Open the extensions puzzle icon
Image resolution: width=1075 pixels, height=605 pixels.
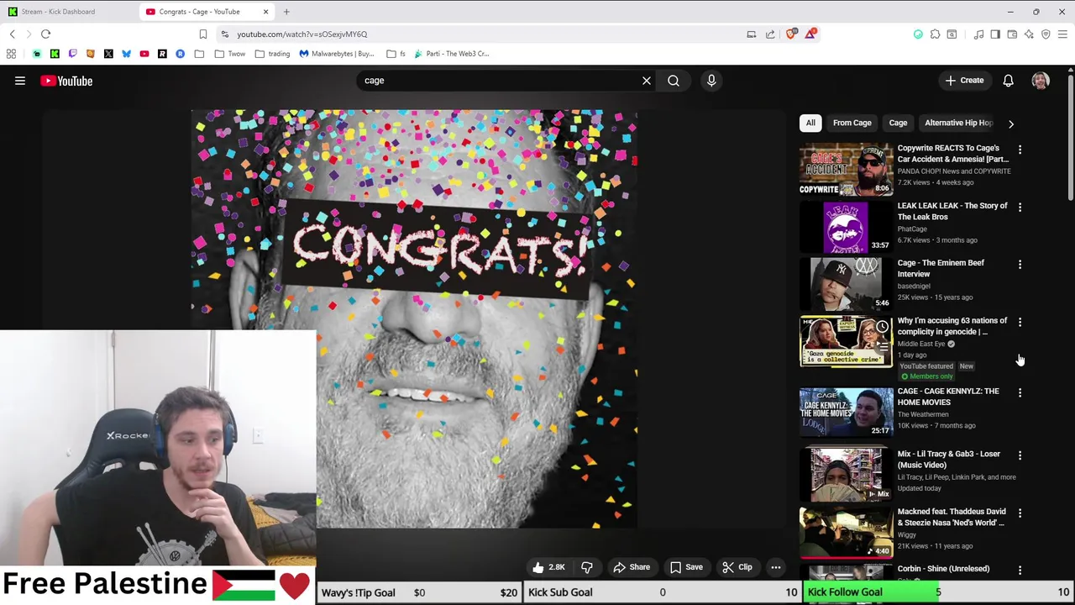[935, 34]
